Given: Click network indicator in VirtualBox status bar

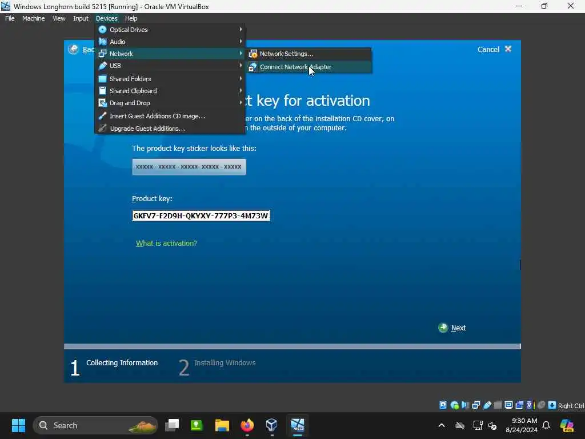Looking at the screenshot, I should coord(476,405).
